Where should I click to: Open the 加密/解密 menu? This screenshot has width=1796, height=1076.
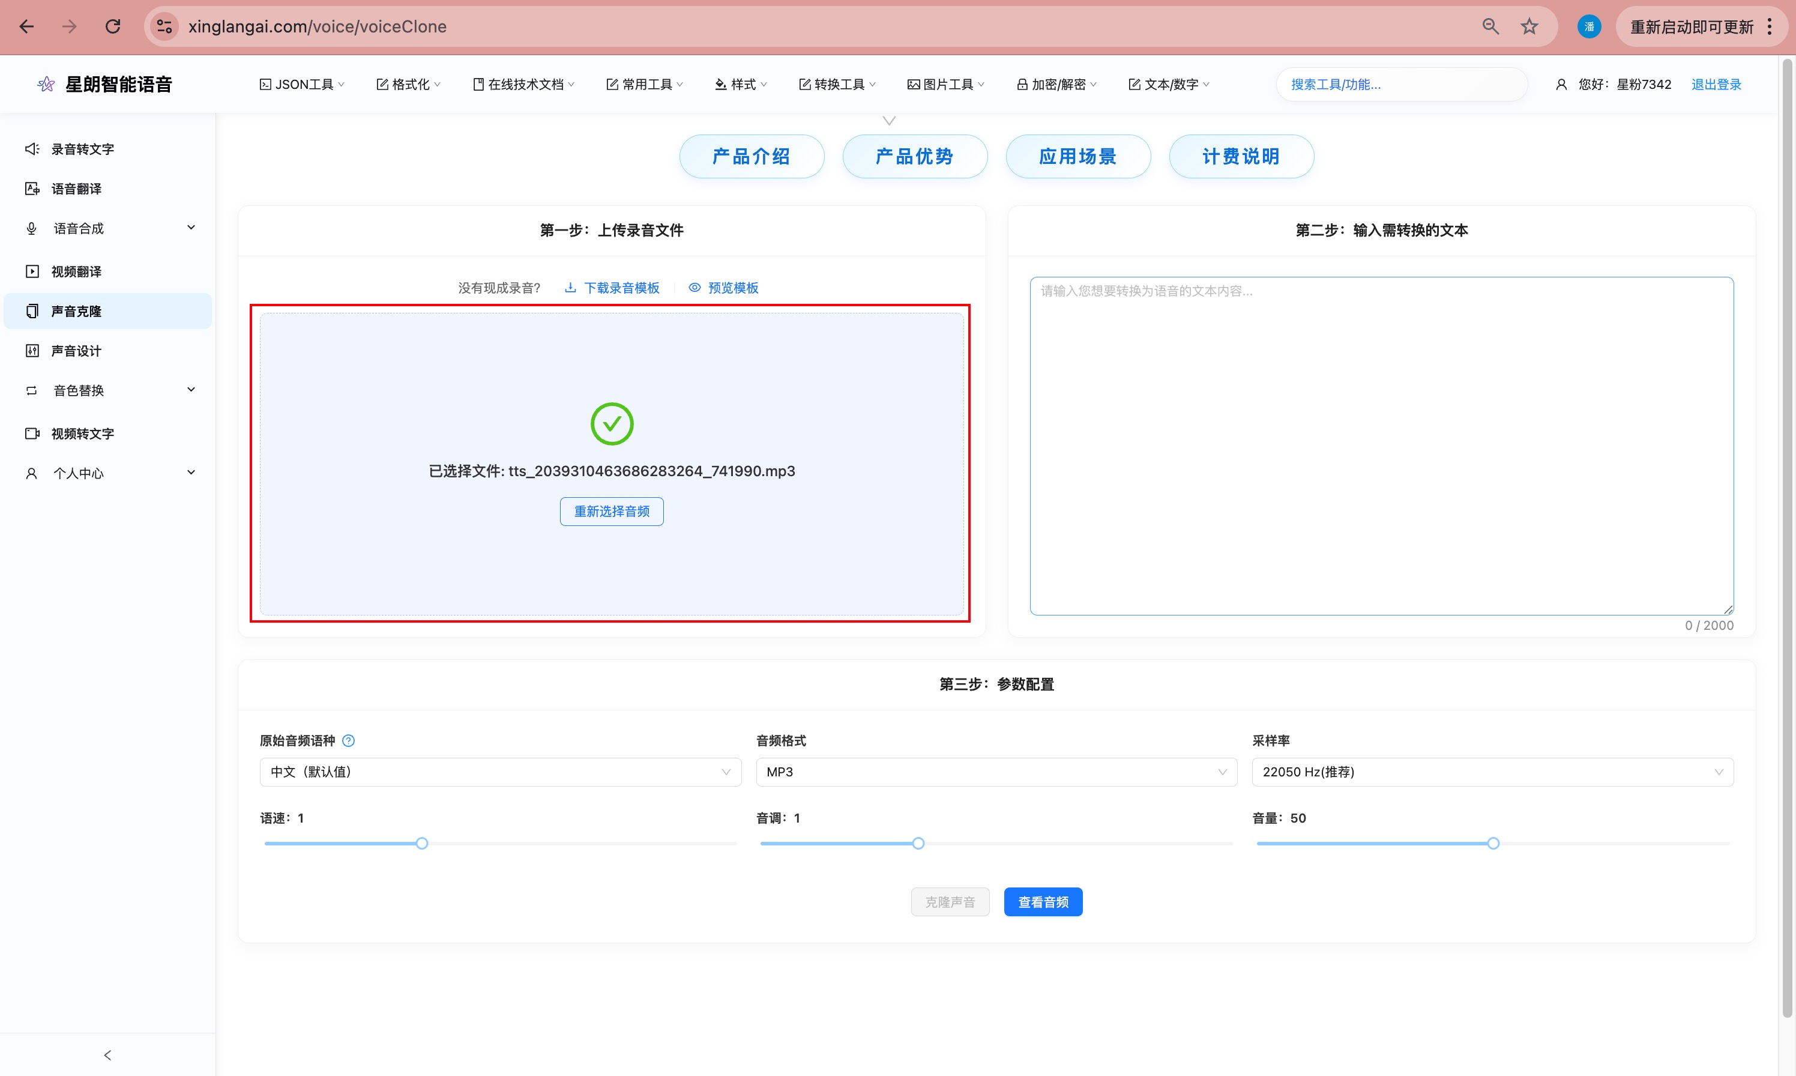[1056, 85]
